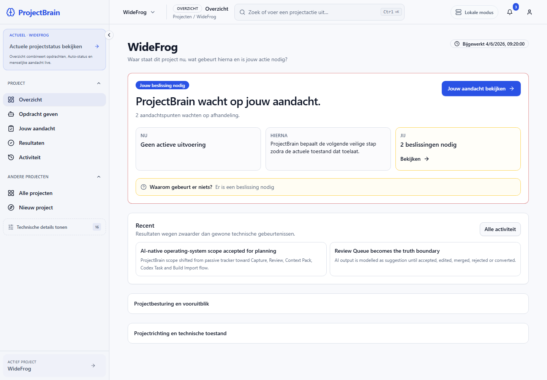547x380 pixels.
Task: Start a Nieuw project from sidebar
Action: point(54,207)
